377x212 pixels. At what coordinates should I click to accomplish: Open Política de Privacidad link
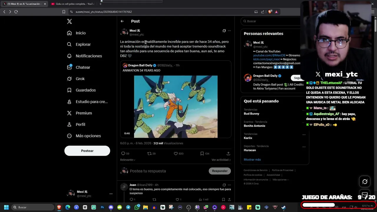point(282,170)
